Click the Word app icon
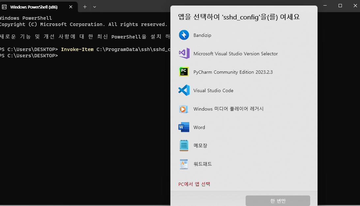 184,127
